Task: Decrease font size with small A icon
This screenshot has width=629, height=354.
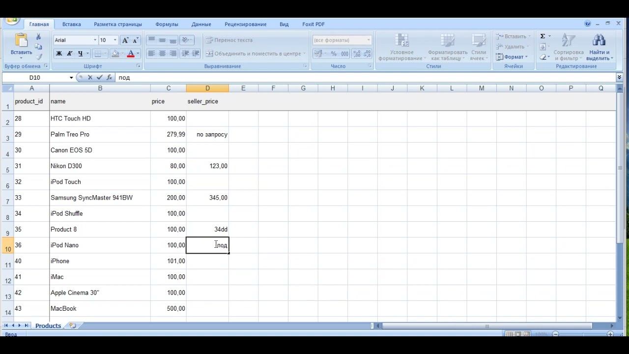Action: (x=136, y=40)
